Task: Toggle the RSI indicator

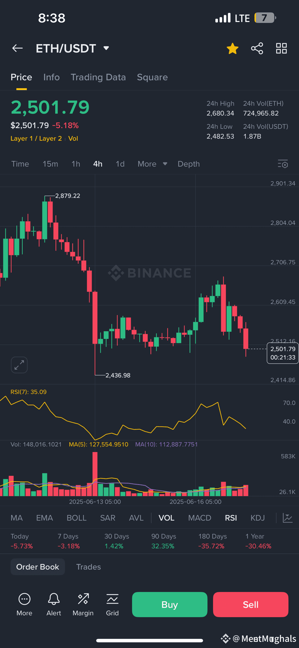Action: 231,518
